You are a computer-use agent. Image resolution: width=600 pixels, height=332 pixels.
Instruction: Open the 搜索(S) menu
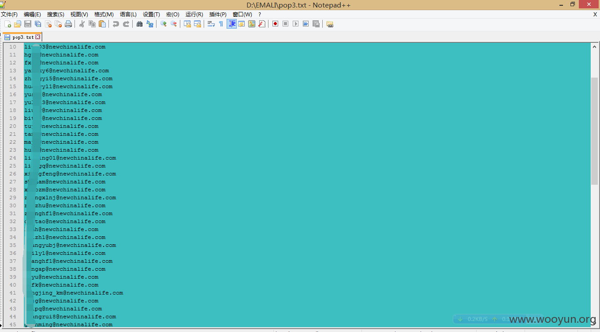(x=56, y=15)
